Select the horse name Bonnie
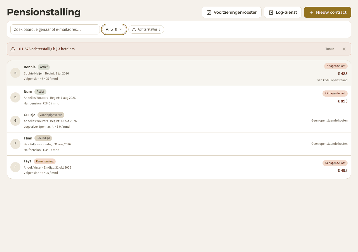This screenshot has width=358, height=252. pos(30,67)
